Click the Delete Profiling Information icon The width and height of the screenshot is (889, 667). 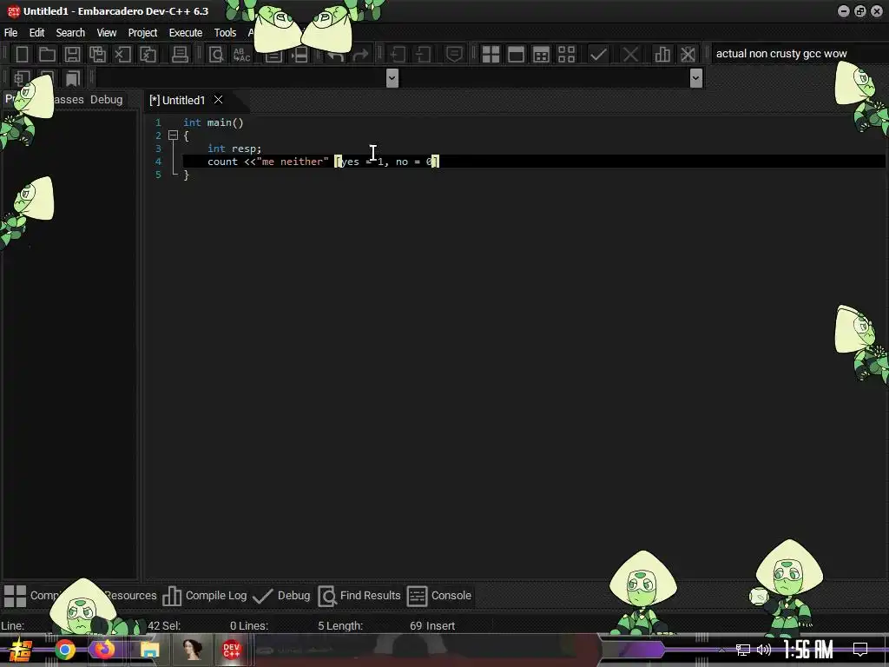click(688, 55)
